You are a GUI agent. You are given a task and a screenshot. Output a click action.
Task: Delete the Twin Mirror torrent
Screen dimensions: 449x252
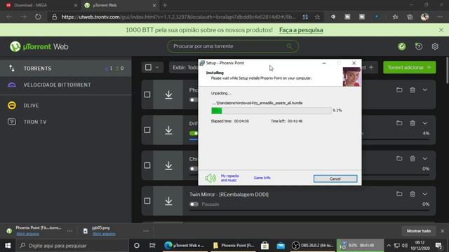coord(413,194)
